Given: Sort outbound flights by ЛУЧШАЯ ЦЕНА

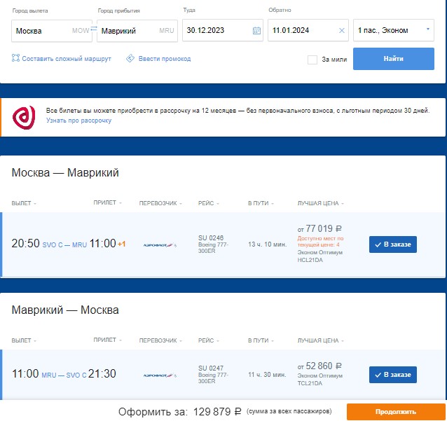Looking at the screenshot, I should coord(320,203).
